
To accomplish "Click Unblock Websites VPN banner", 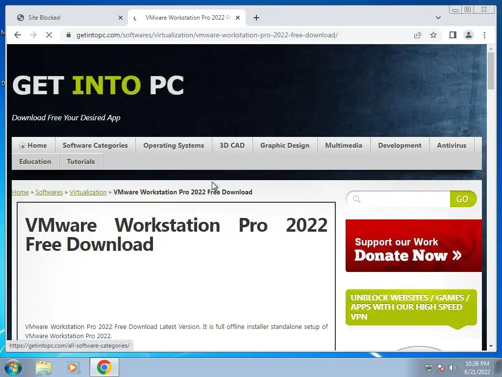I will (411, 307).
